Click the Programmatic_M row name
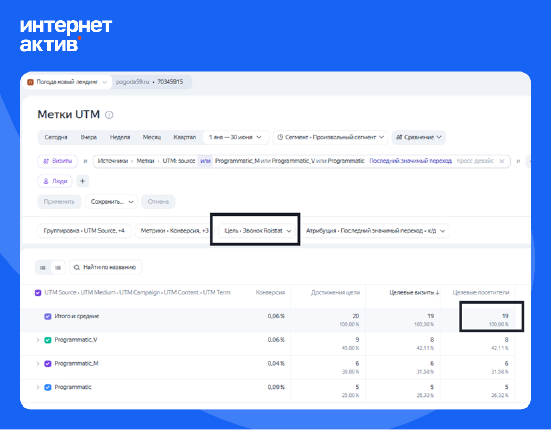The image size is (551, 430). [x=76, y=364]
